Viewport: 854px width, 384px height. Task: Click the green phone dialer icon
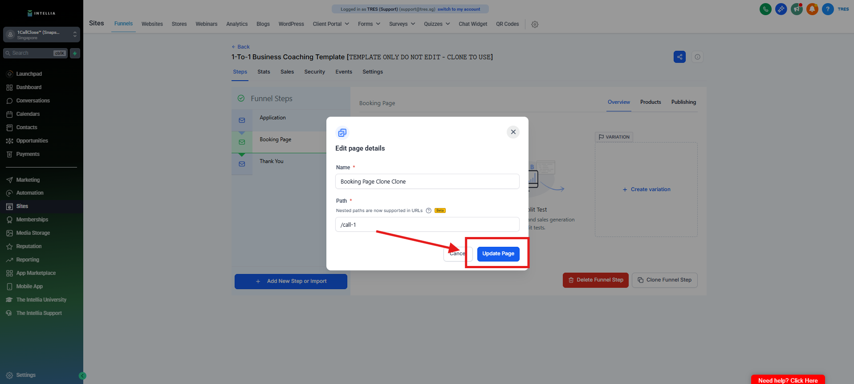[x=765, y=9]
